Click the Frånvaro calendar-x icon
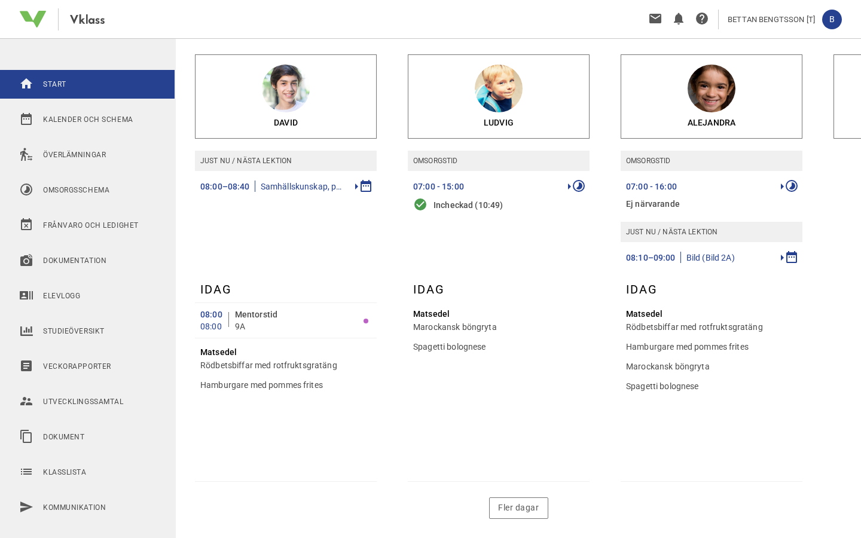 pos(26,225)
